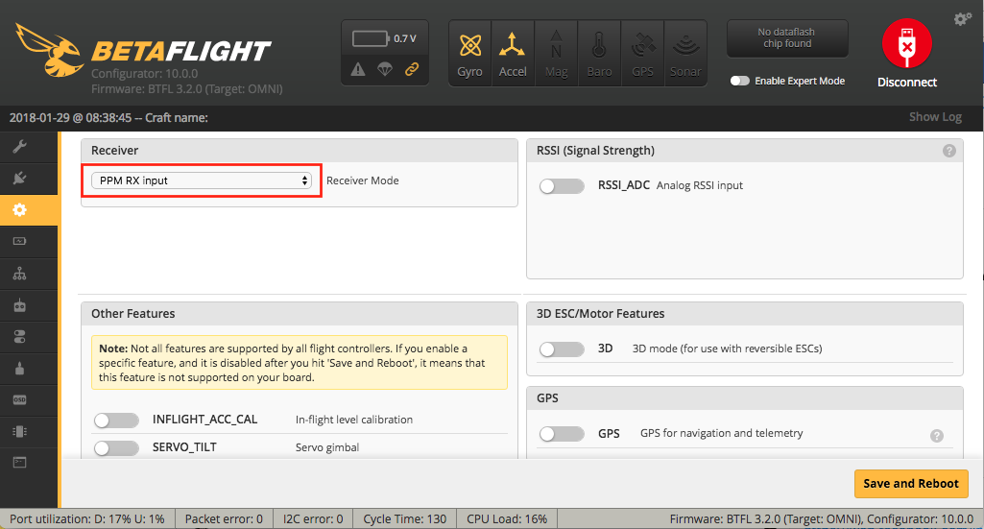Open the Receiver robot-shaped icon tab
Image resolution: width=984 pixels, height=529 pixels.
tap(19, 305)
